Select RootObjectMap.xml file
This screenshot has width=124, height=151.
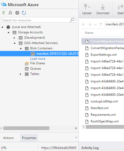pyautogui.click(x=105, y=121)
